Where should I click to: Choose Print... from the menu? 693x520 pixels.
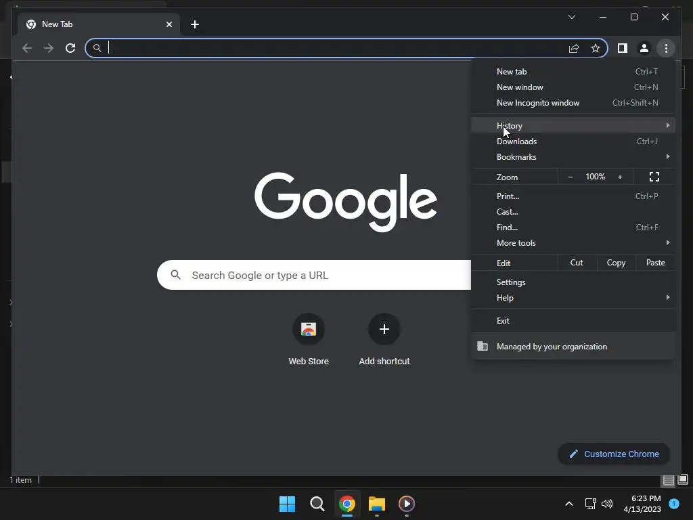coord(573,196)
